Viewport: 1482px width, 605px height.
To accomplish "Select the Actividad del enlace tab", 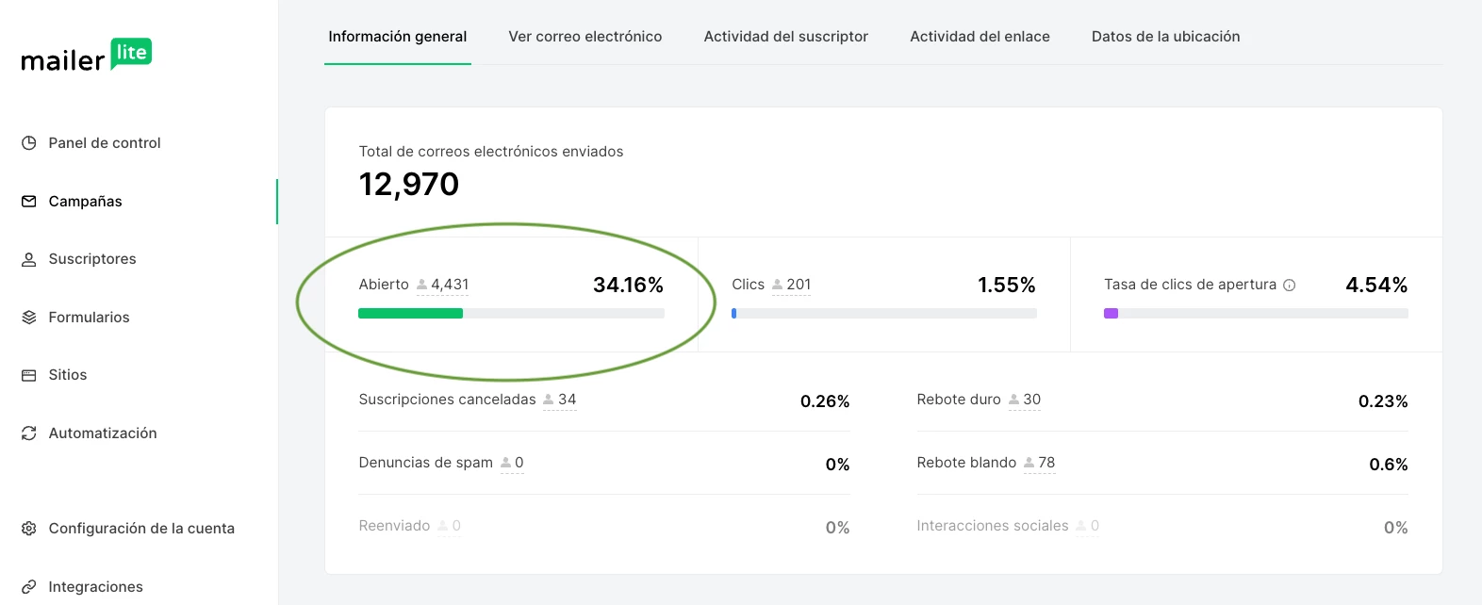I will coord(980,37).
